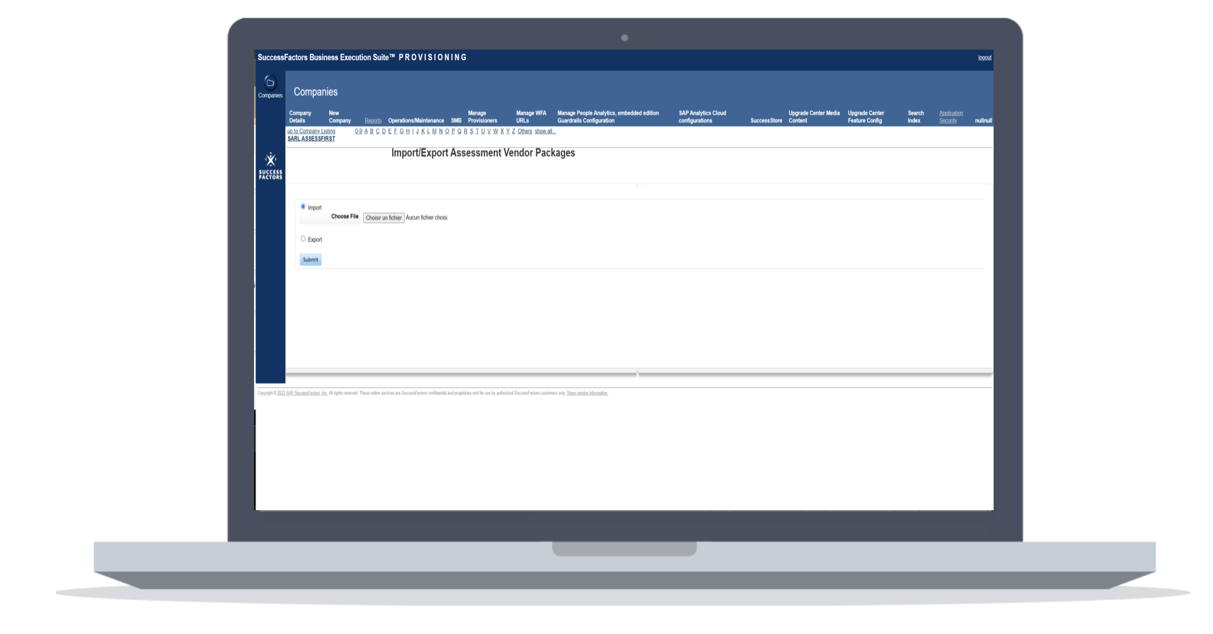Viewport: 1213px width, 634px height.
Task: Click the Reports link
Action: coord(373,121)
